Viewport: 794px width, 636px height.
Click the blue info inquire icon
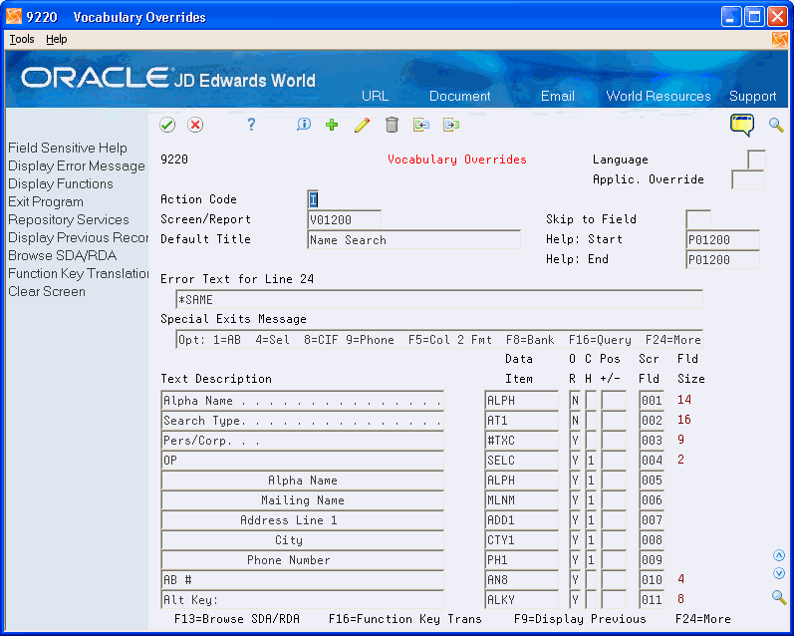[303, 125]
